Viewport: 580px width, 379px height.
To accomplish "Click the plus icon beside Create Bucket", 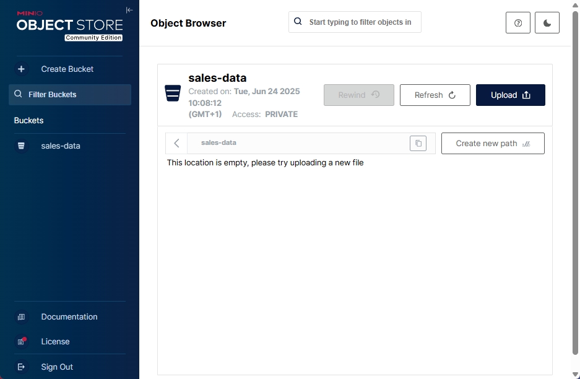I will (x=22, y=69).
